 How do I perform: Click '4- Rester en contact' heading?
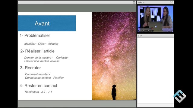[38, 85]
